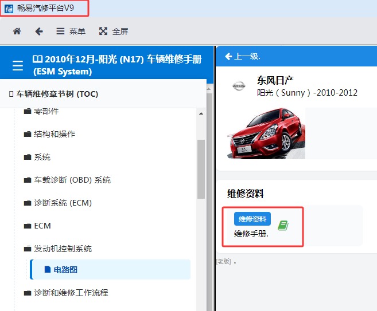
Task: Click the Nissan logo
Action: coord(239,86)
